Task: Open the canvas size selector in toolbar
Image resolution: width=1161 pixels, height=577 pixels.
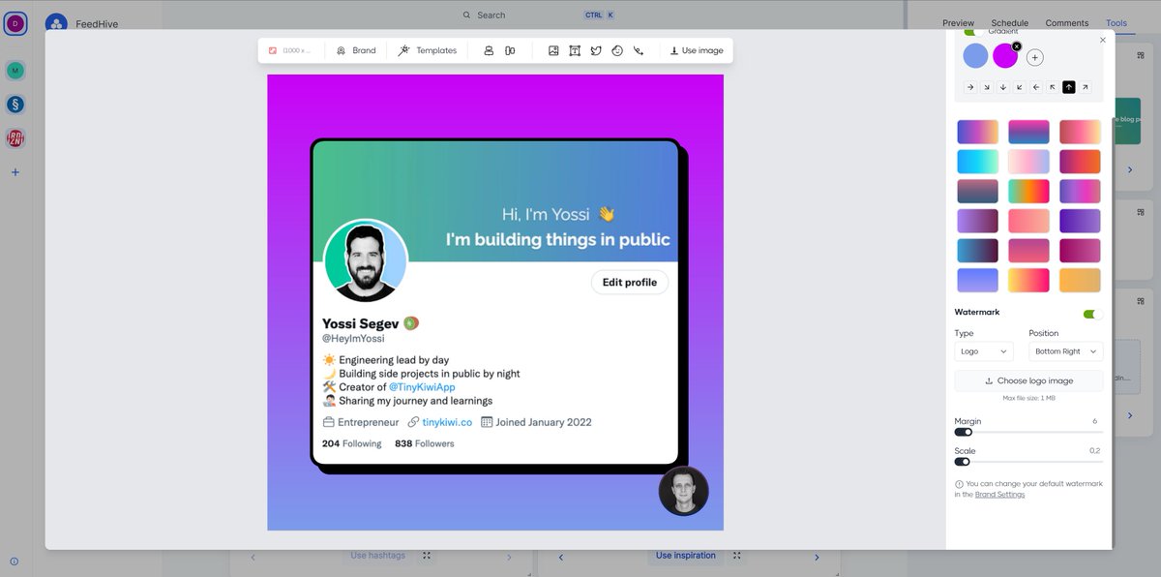Action: pyautogui.click(x=290, y=50)
